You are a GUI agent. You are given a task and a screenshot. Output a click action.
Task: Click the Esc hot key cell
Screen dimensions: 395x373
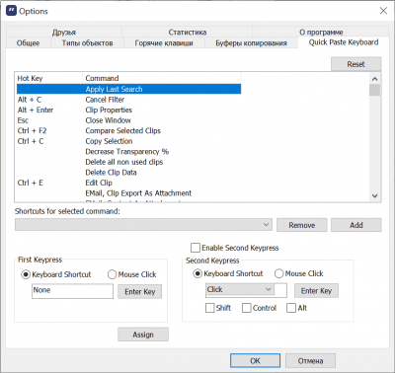23,120
